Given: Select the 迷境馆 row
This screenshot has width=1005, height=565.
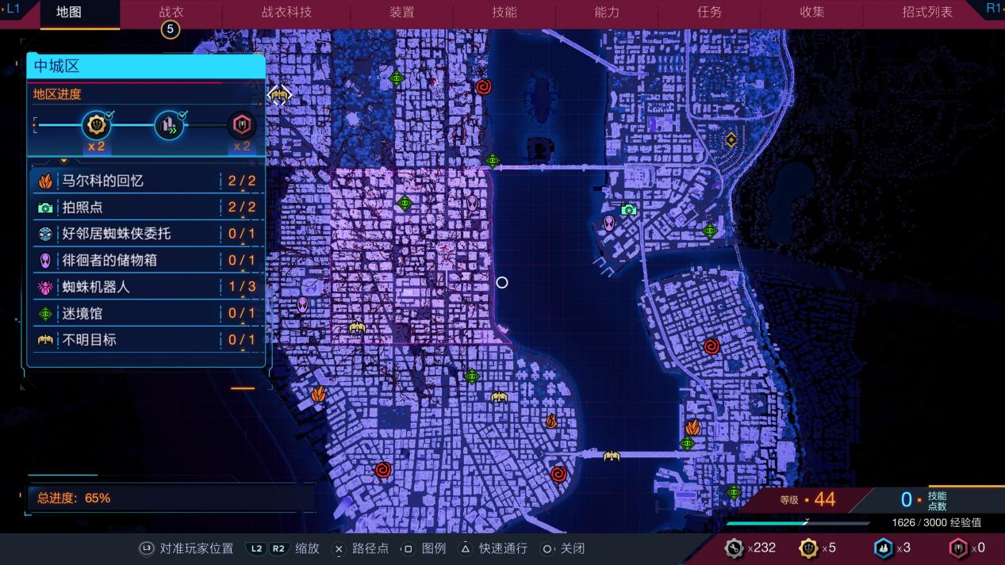Looking at the screenshot, I should [148, 313].
